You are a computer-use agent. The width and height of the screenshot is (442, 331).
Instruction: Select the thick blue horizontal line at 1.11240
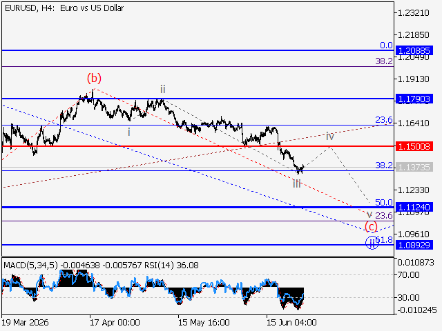pyautogui.click(x=198, y=207)
